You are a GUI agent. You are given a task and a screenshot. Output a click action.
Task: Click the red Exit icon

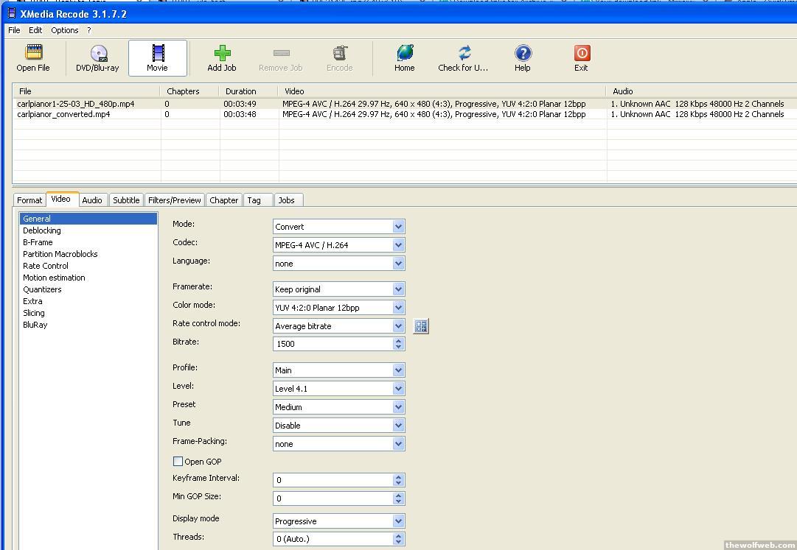[x=582, y=54]
